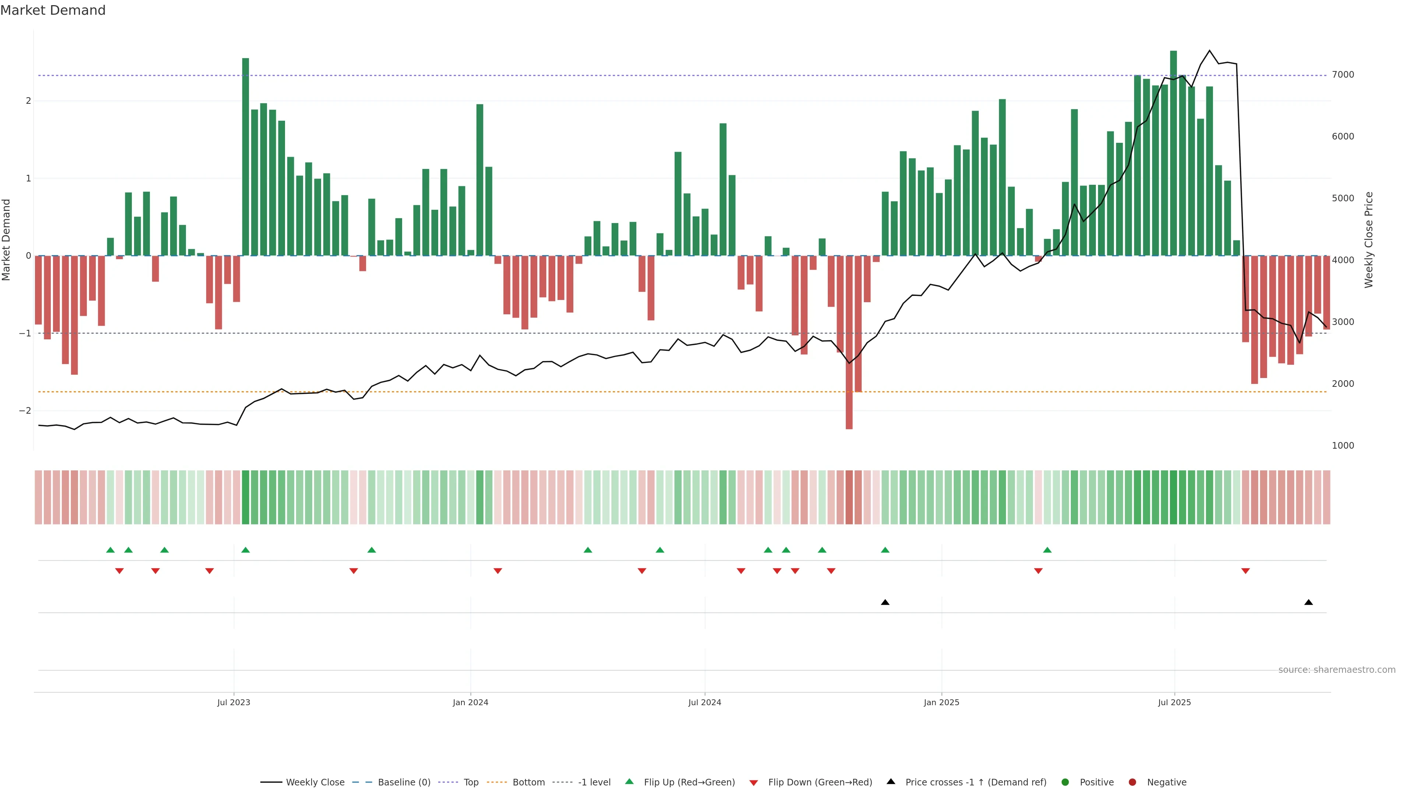The width and height of the screenshot is (1414, 795).
Task: Click the Market Demand chart title
Action: point(53,10)
